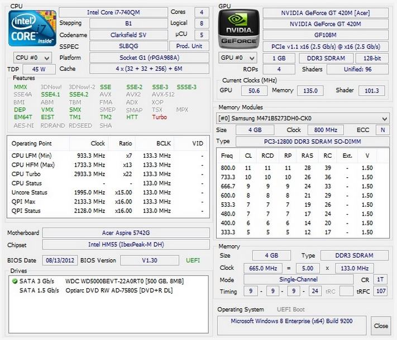Click the GPU clock 50.6 value

pos(254,90)
